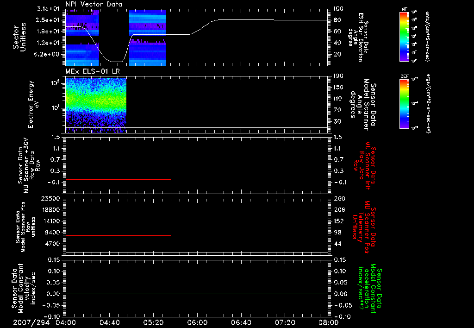This screenshot has height=328, width=474.
Task: Click the DEF colorbar 'ergs/(cm**2-sr-sec-eV)' unit label
Action: [x=429, y=104]
